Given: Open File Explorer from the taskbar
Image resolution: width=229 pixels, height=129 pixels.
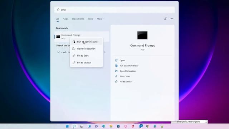Looking at the screenshot, I should point(111,126).
